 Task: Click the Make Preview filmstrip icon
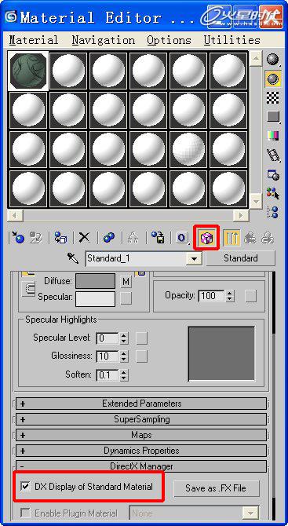(x=273, y=155)
